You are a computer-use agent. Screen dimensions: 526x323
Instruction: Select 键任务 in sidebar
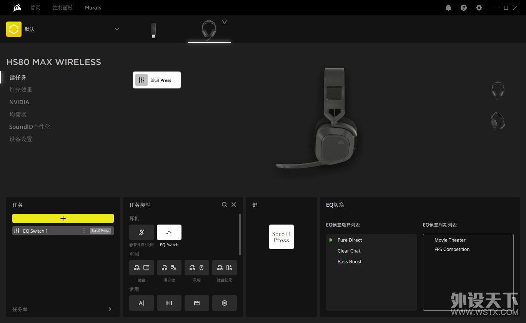[18, 77]
